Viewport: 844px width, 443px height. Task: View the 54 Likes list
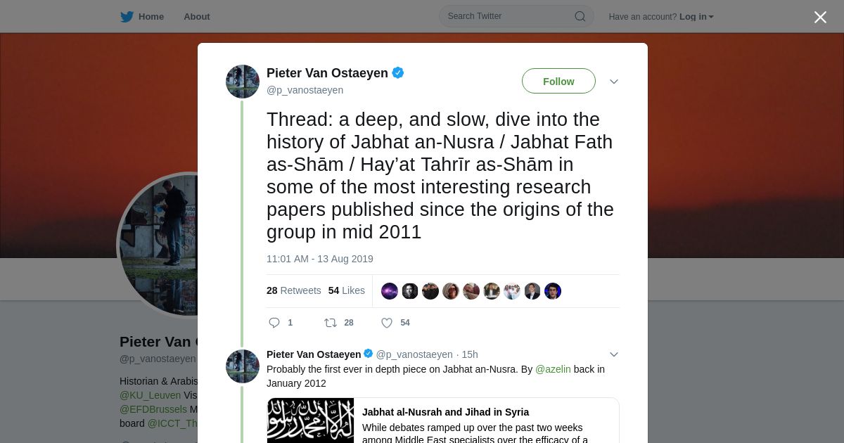pyautogui.click(x=347, y=290)
